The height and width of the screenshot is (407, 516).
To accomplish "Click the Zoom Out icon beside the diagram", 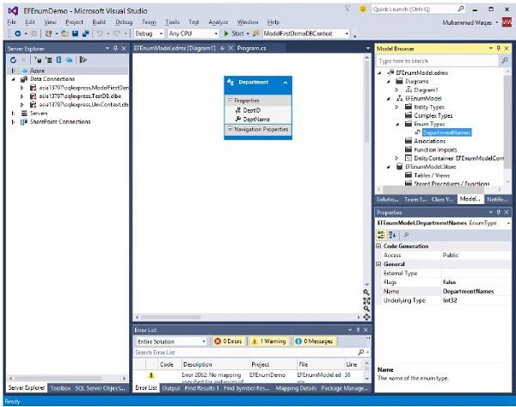I will click(x=366, y=309).
